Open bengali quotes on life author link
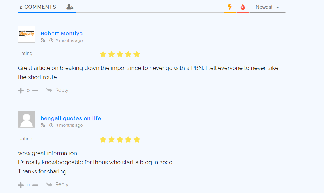The width and height of the screenshot is (324, 193). point(71,118)
